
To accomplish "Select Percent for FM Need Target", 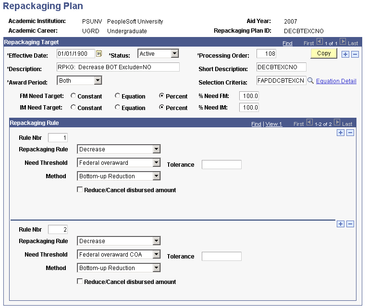I will [161, 96].
